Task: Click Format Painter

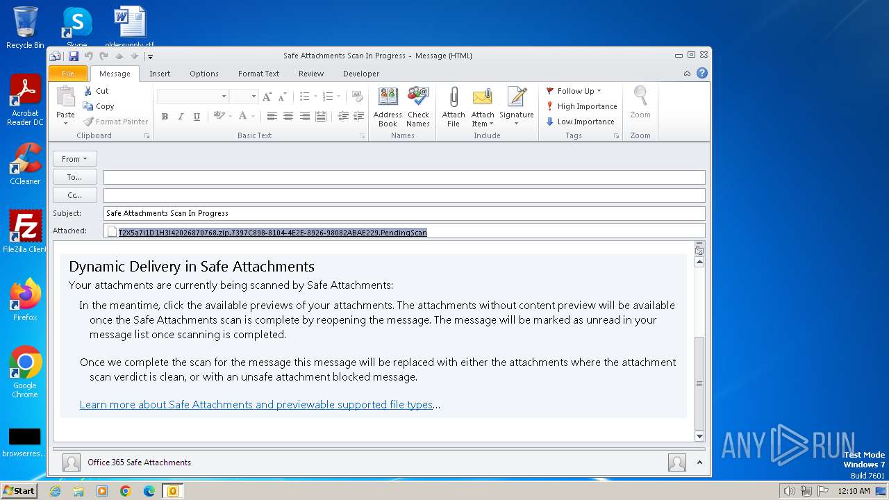Action: click(x=115, y=122)
